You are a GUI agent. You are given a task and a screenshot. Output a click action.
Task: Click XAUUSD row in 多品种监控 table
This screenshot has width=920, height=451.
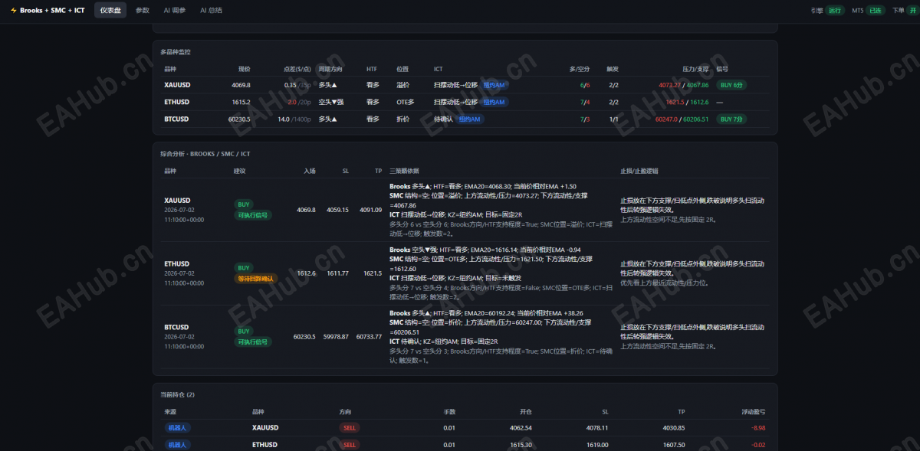(465, 85)
